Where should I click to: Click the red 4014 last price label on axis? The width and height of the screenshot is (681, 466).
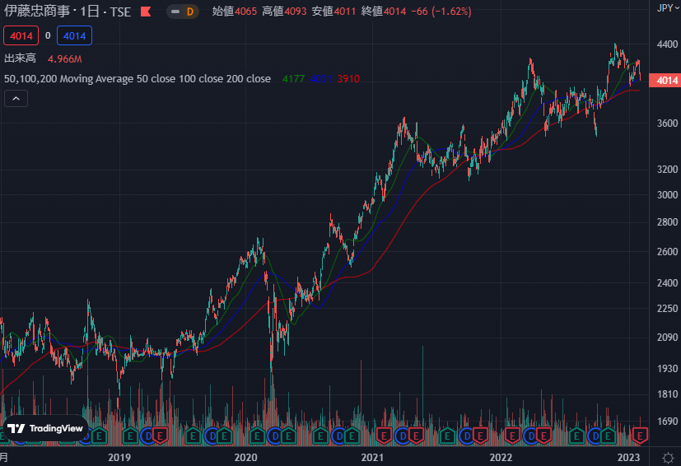pyautogui.click(x=665, y=81)
